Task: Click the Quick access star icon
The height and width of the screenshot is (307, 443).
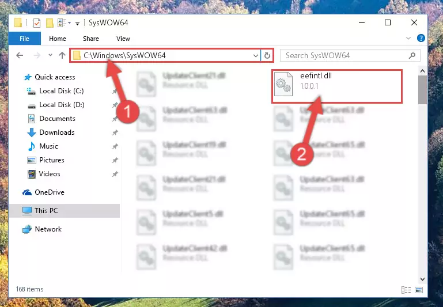Action: (x=28, y=77)
